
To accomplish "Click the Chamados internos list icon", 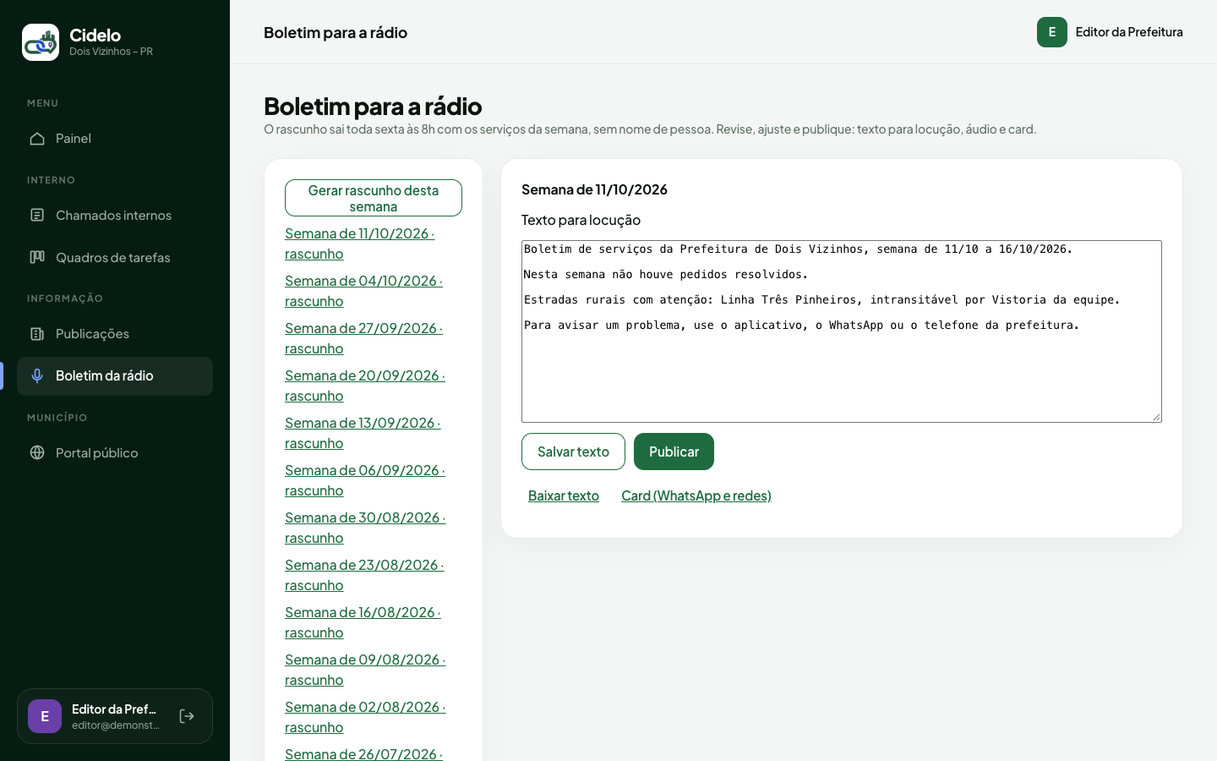I will pyautogui.click(x=37, y=216).
